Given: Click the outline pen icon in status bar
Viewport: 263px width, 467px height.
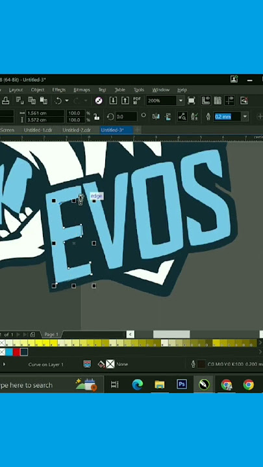Looking at the screenshot, I should pyautogui.click(x=194, y=364).
